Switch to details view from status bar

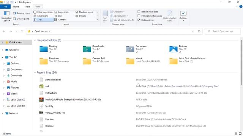point(236,133)
